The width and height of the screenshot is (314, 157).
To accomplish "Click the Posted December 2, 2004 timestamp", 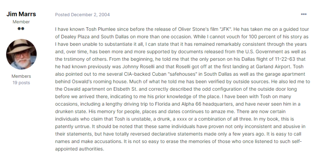I will 82,15.
